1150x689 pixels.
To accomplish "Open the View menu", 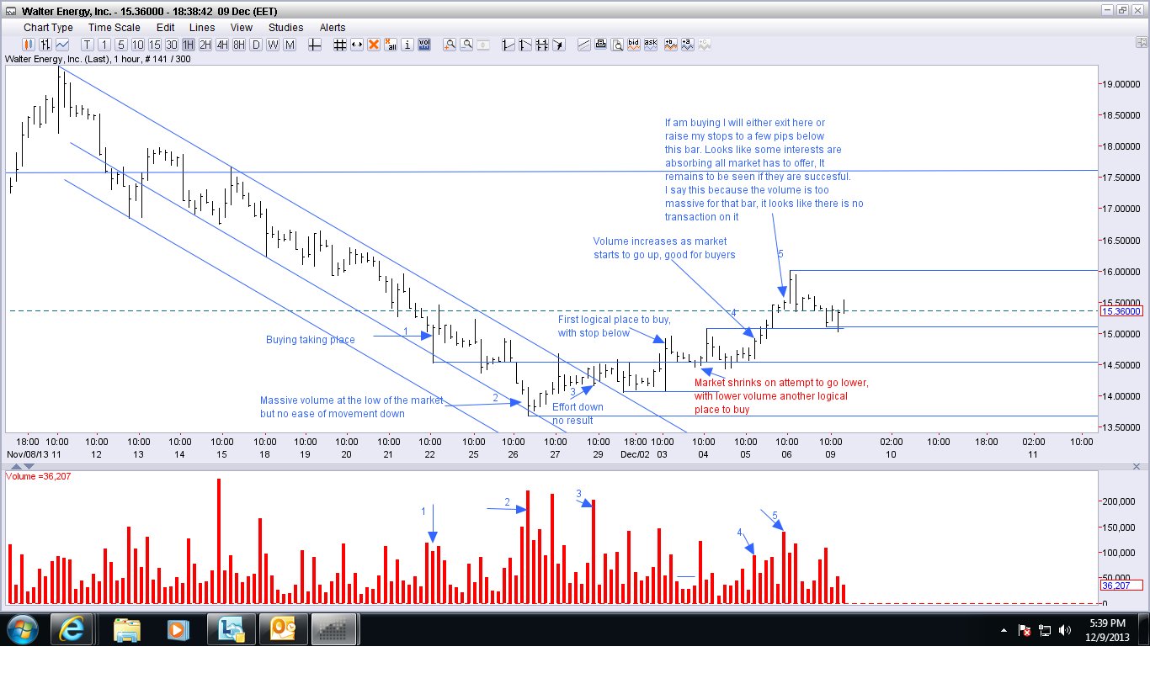I will 242,28.
